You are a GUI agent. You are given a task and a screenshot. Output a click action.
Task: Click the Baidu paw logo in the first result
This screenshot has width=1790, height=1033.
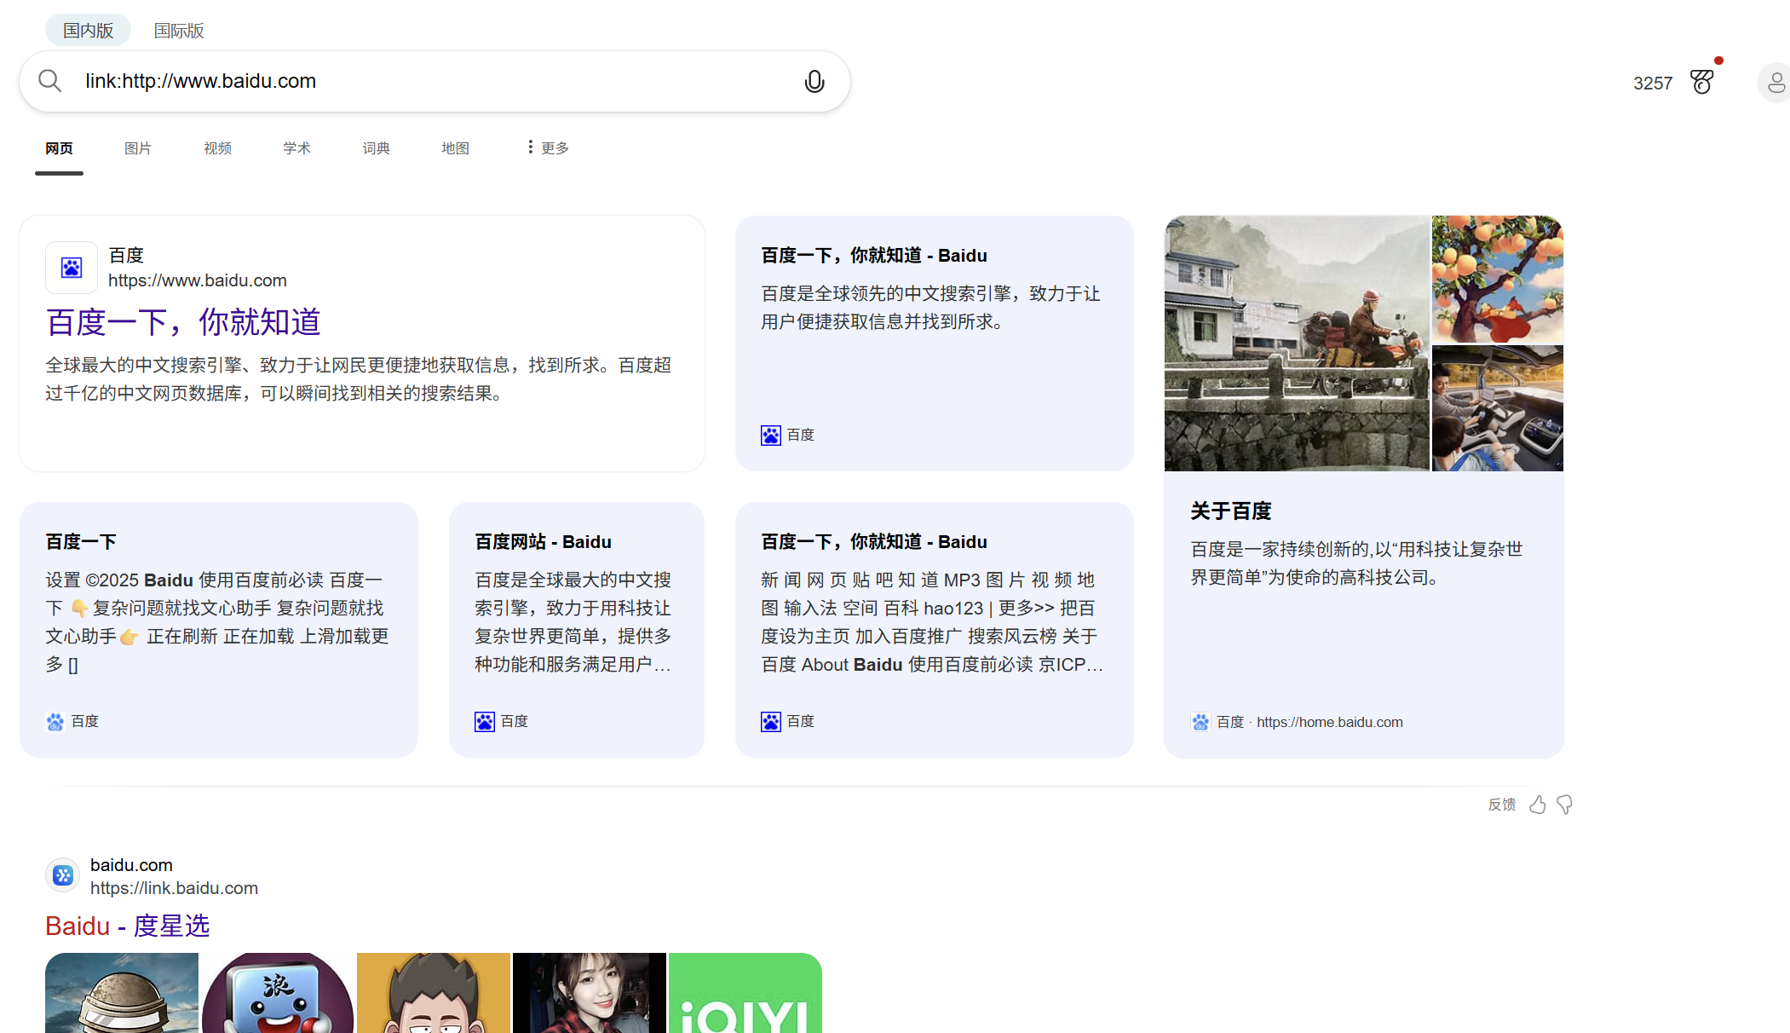(x=72, y=267)
